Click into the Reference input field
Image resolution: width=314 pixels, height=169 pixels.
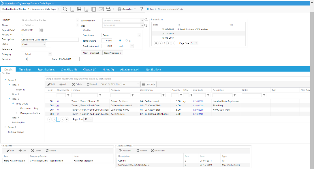point(36,49)
